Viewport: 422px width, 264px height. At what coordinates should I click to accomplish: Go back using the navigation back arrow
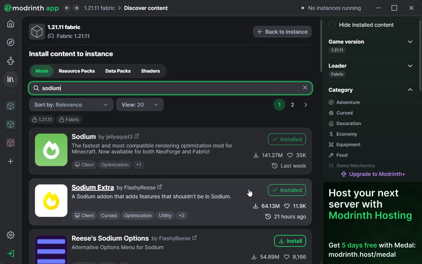(x=67, y=8)
